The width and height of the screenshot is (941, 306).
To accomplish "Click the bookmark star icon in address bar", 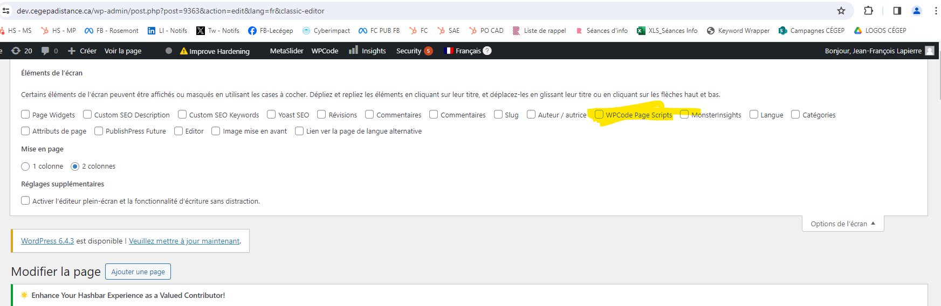I will pos(841,11).
